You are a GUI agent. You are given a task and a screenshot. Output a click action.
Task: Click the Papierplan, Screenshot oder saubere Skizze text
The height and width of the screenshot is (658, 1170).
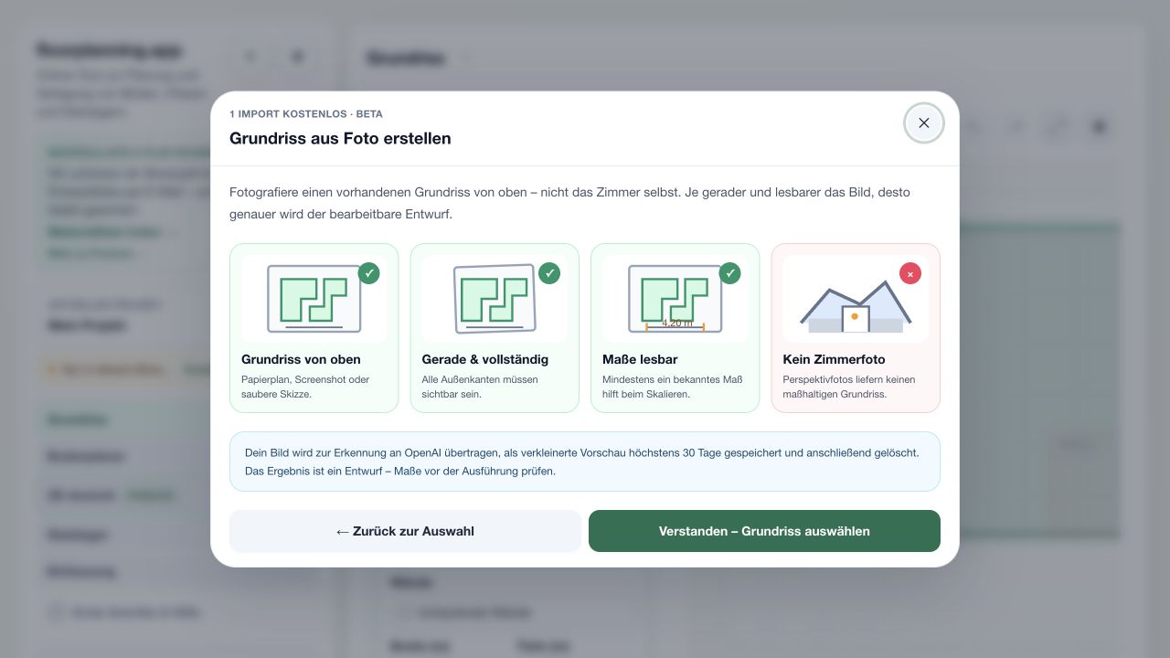coord(305,387)
